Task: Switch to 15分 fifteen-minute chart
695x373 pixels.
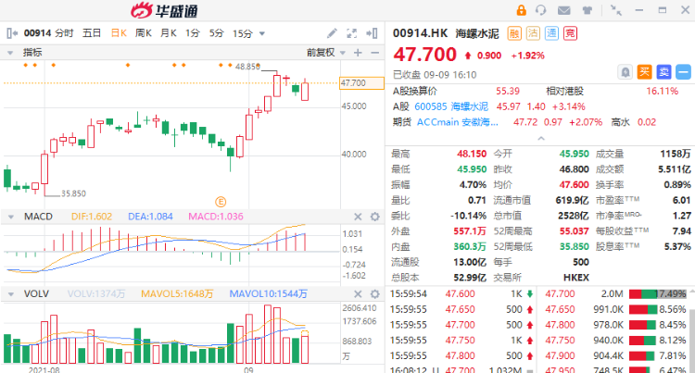Action: coord(243,33)
